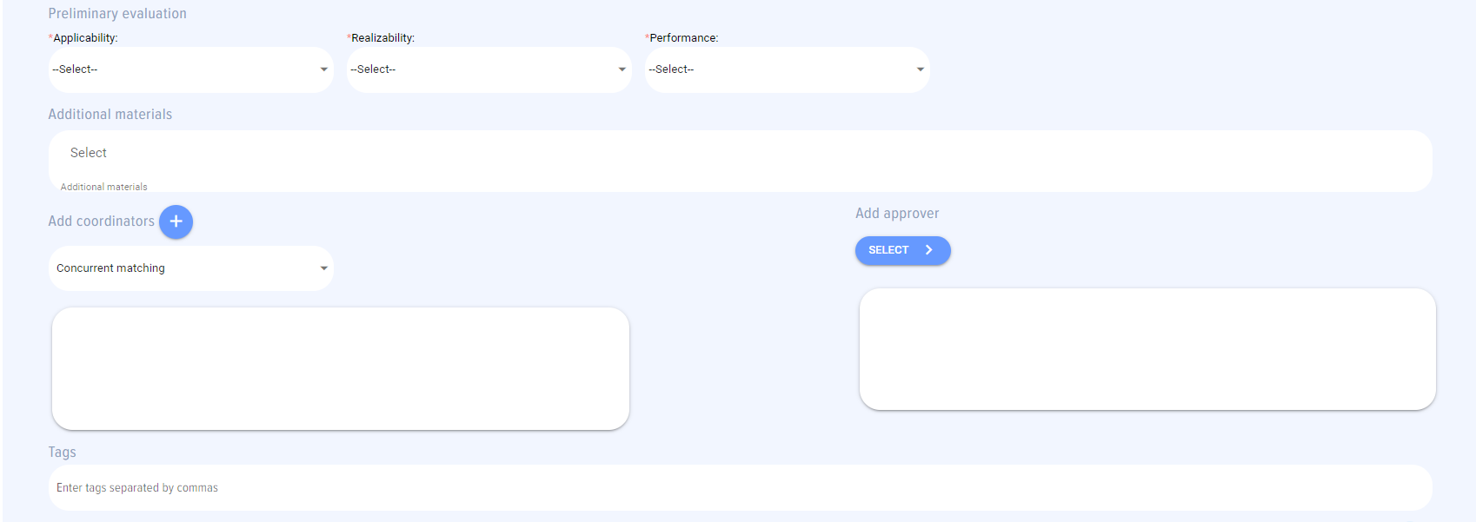Click the Applicability dropdown arrow
The width and height of the screenshot is (1476, 522).
point(323,69)
